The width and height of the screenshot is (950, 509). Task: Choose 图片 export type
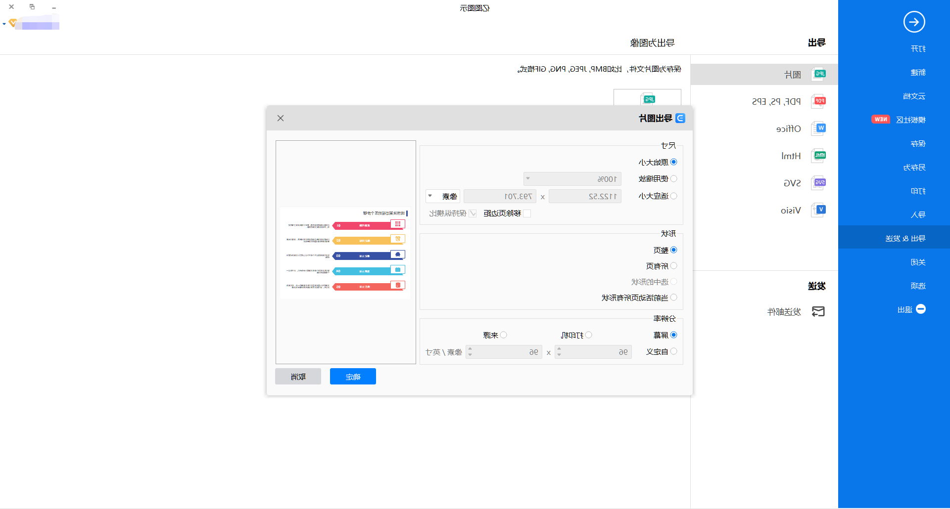764,74
